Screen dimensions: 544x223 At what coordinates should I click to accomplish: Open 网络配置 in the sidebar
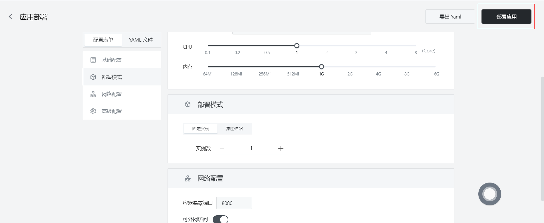[122, 94]
